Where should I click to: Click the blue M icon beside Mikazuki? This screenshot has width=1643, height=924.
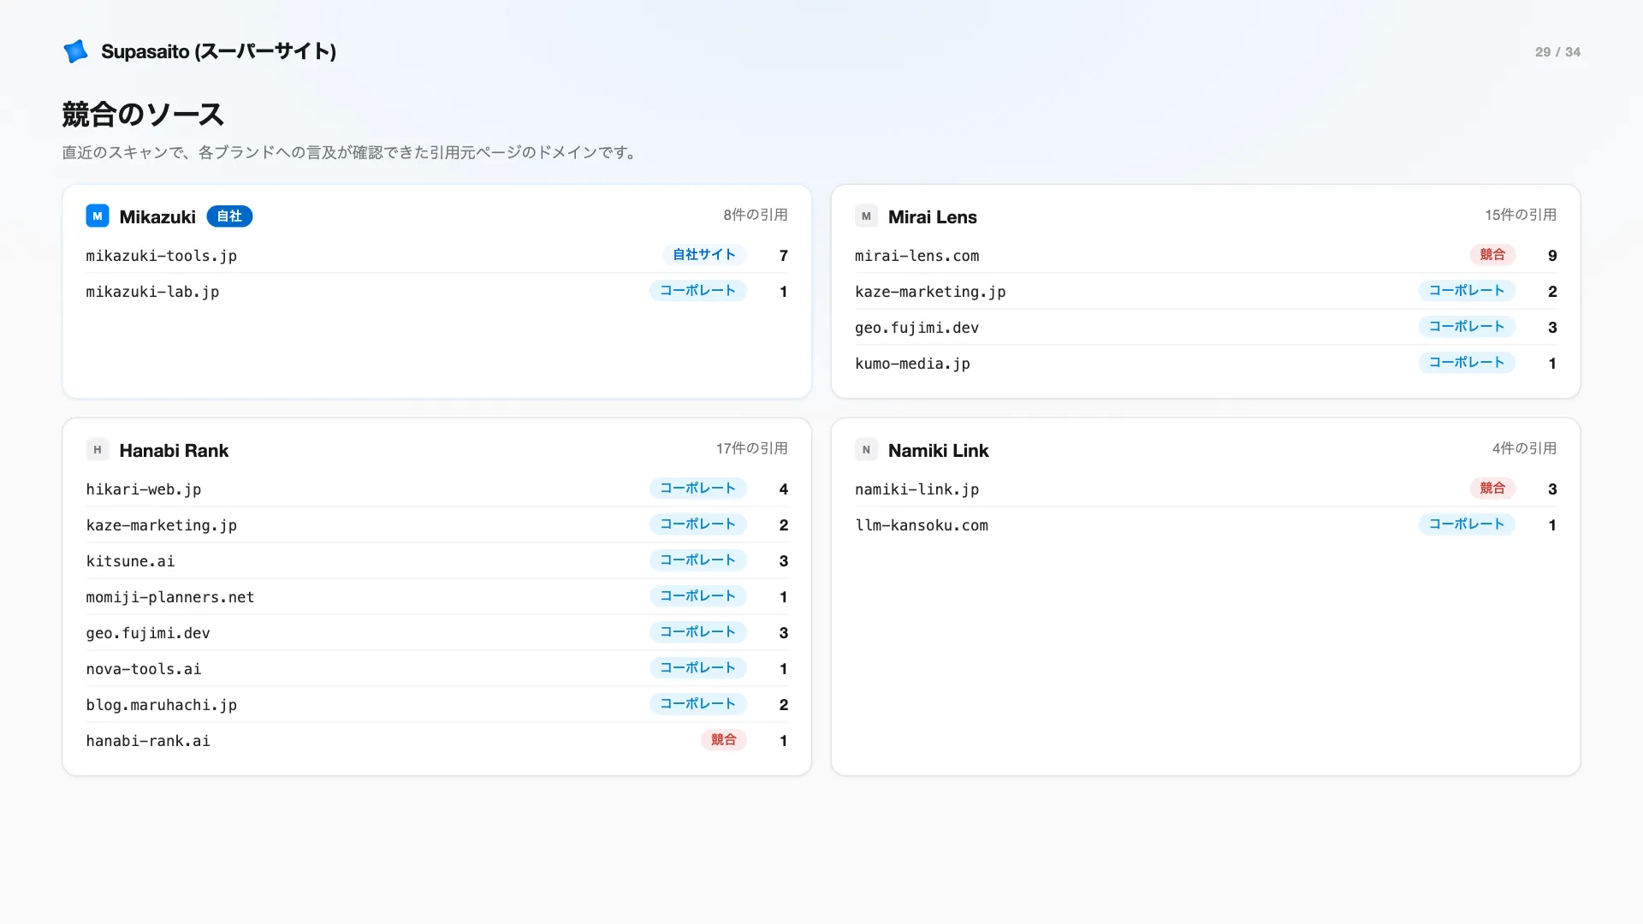(x=98, y=216)
